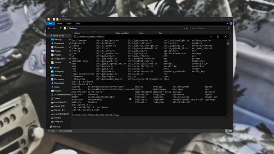274x154 pixels.
Task: Open Local Storage (F:) drive
Action: click(62, 114)
